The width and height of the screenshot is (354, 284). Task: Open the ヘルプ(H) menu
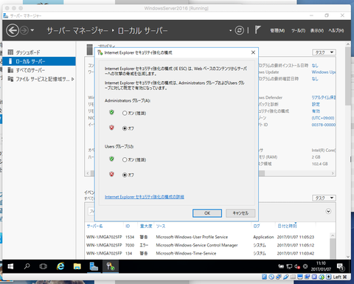tap(336, 30)
